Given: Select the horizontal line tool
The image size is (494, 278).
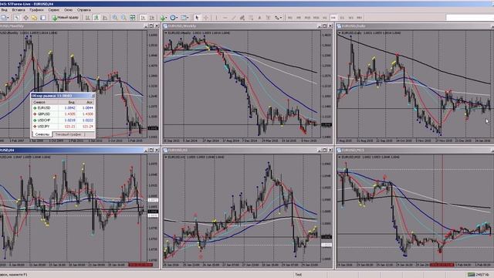Looking at the screenshot, I should tap(225, 18).
